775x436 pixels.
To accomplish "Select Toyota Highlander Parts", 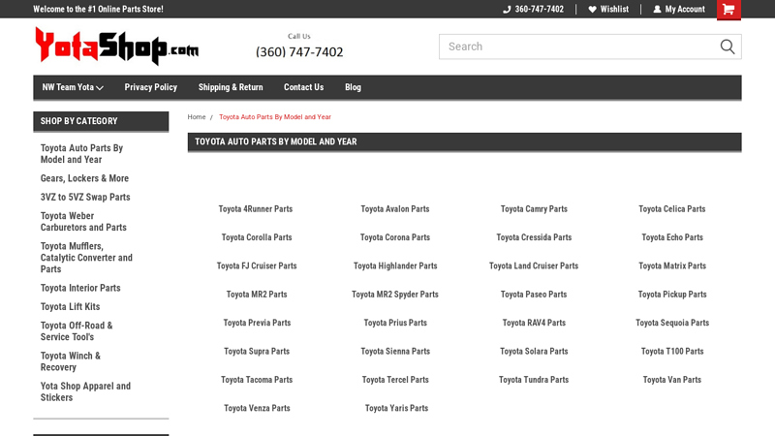I will click(395, 265).
